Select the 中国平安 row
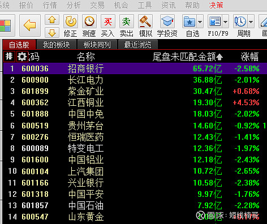This screenshot has width=267, height=224. click(x=135, y=194)
